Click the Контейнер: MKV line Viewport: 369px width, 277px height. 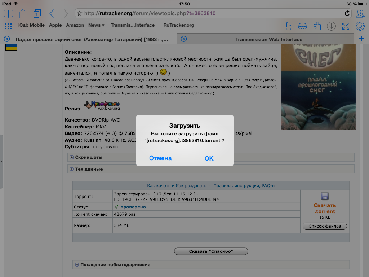tap(85, 127)
